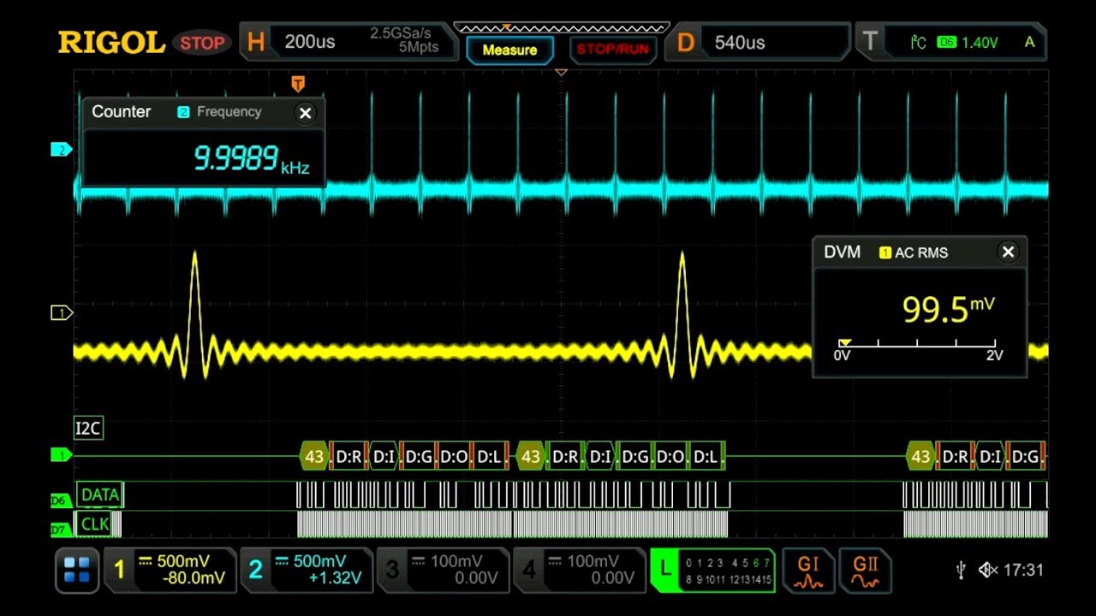Open the trigger settings panel

point(952,42)
